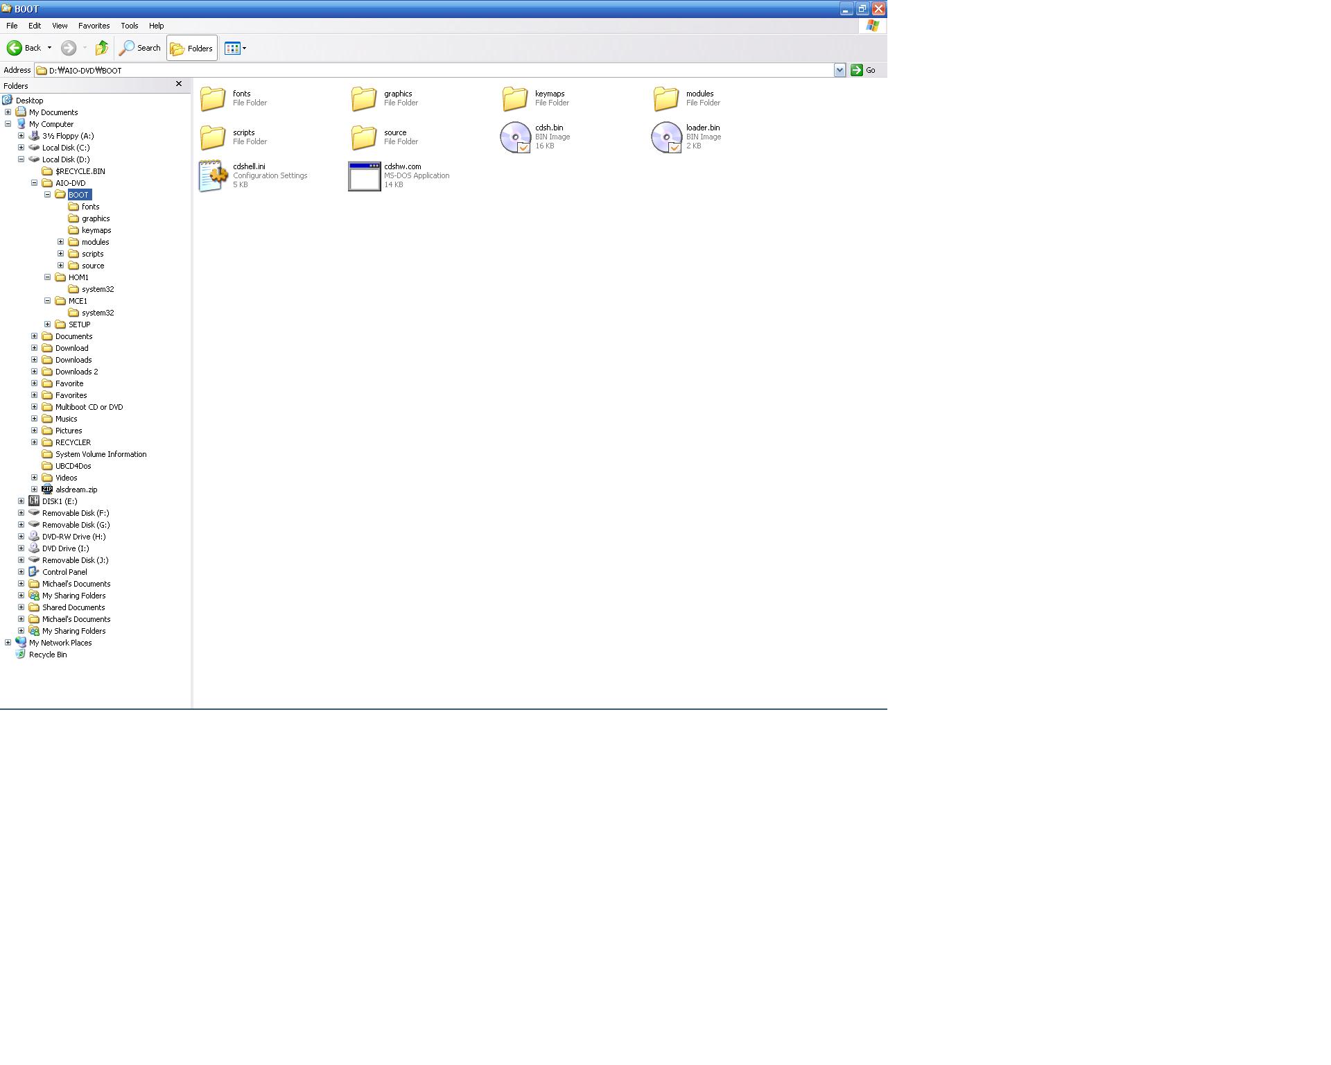Viewport: 1331px width, 1065px height.
Task: Select system32 under HOM1
Action: (98, 289)
